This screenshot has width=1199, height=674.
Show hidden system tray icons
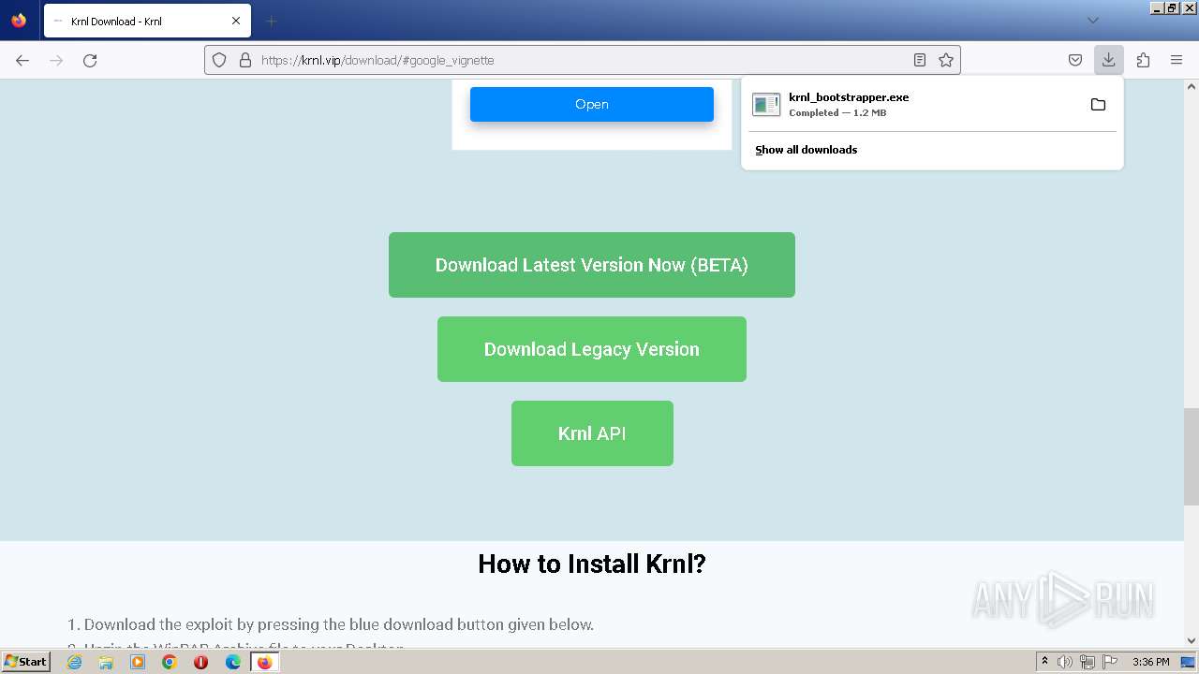pyautogui.click(x=1044, y=662)
